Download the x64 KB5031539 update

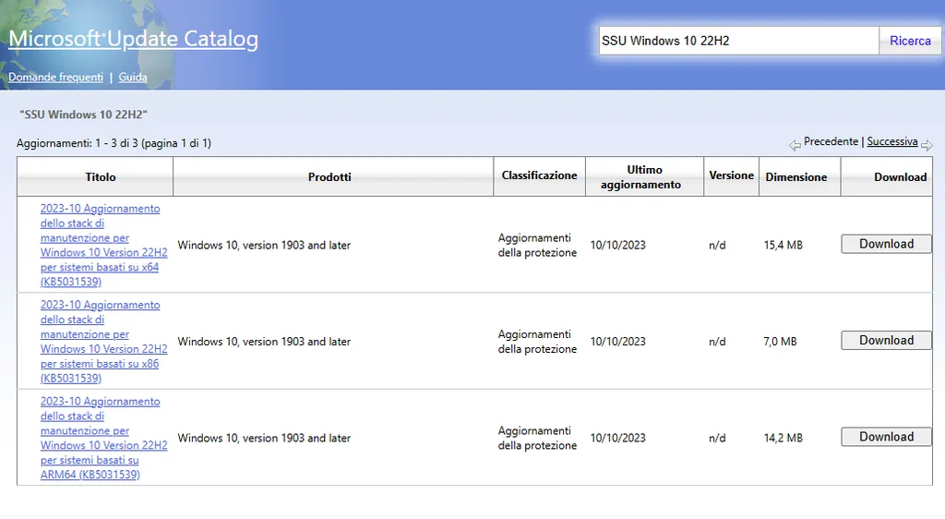[886, 244]
